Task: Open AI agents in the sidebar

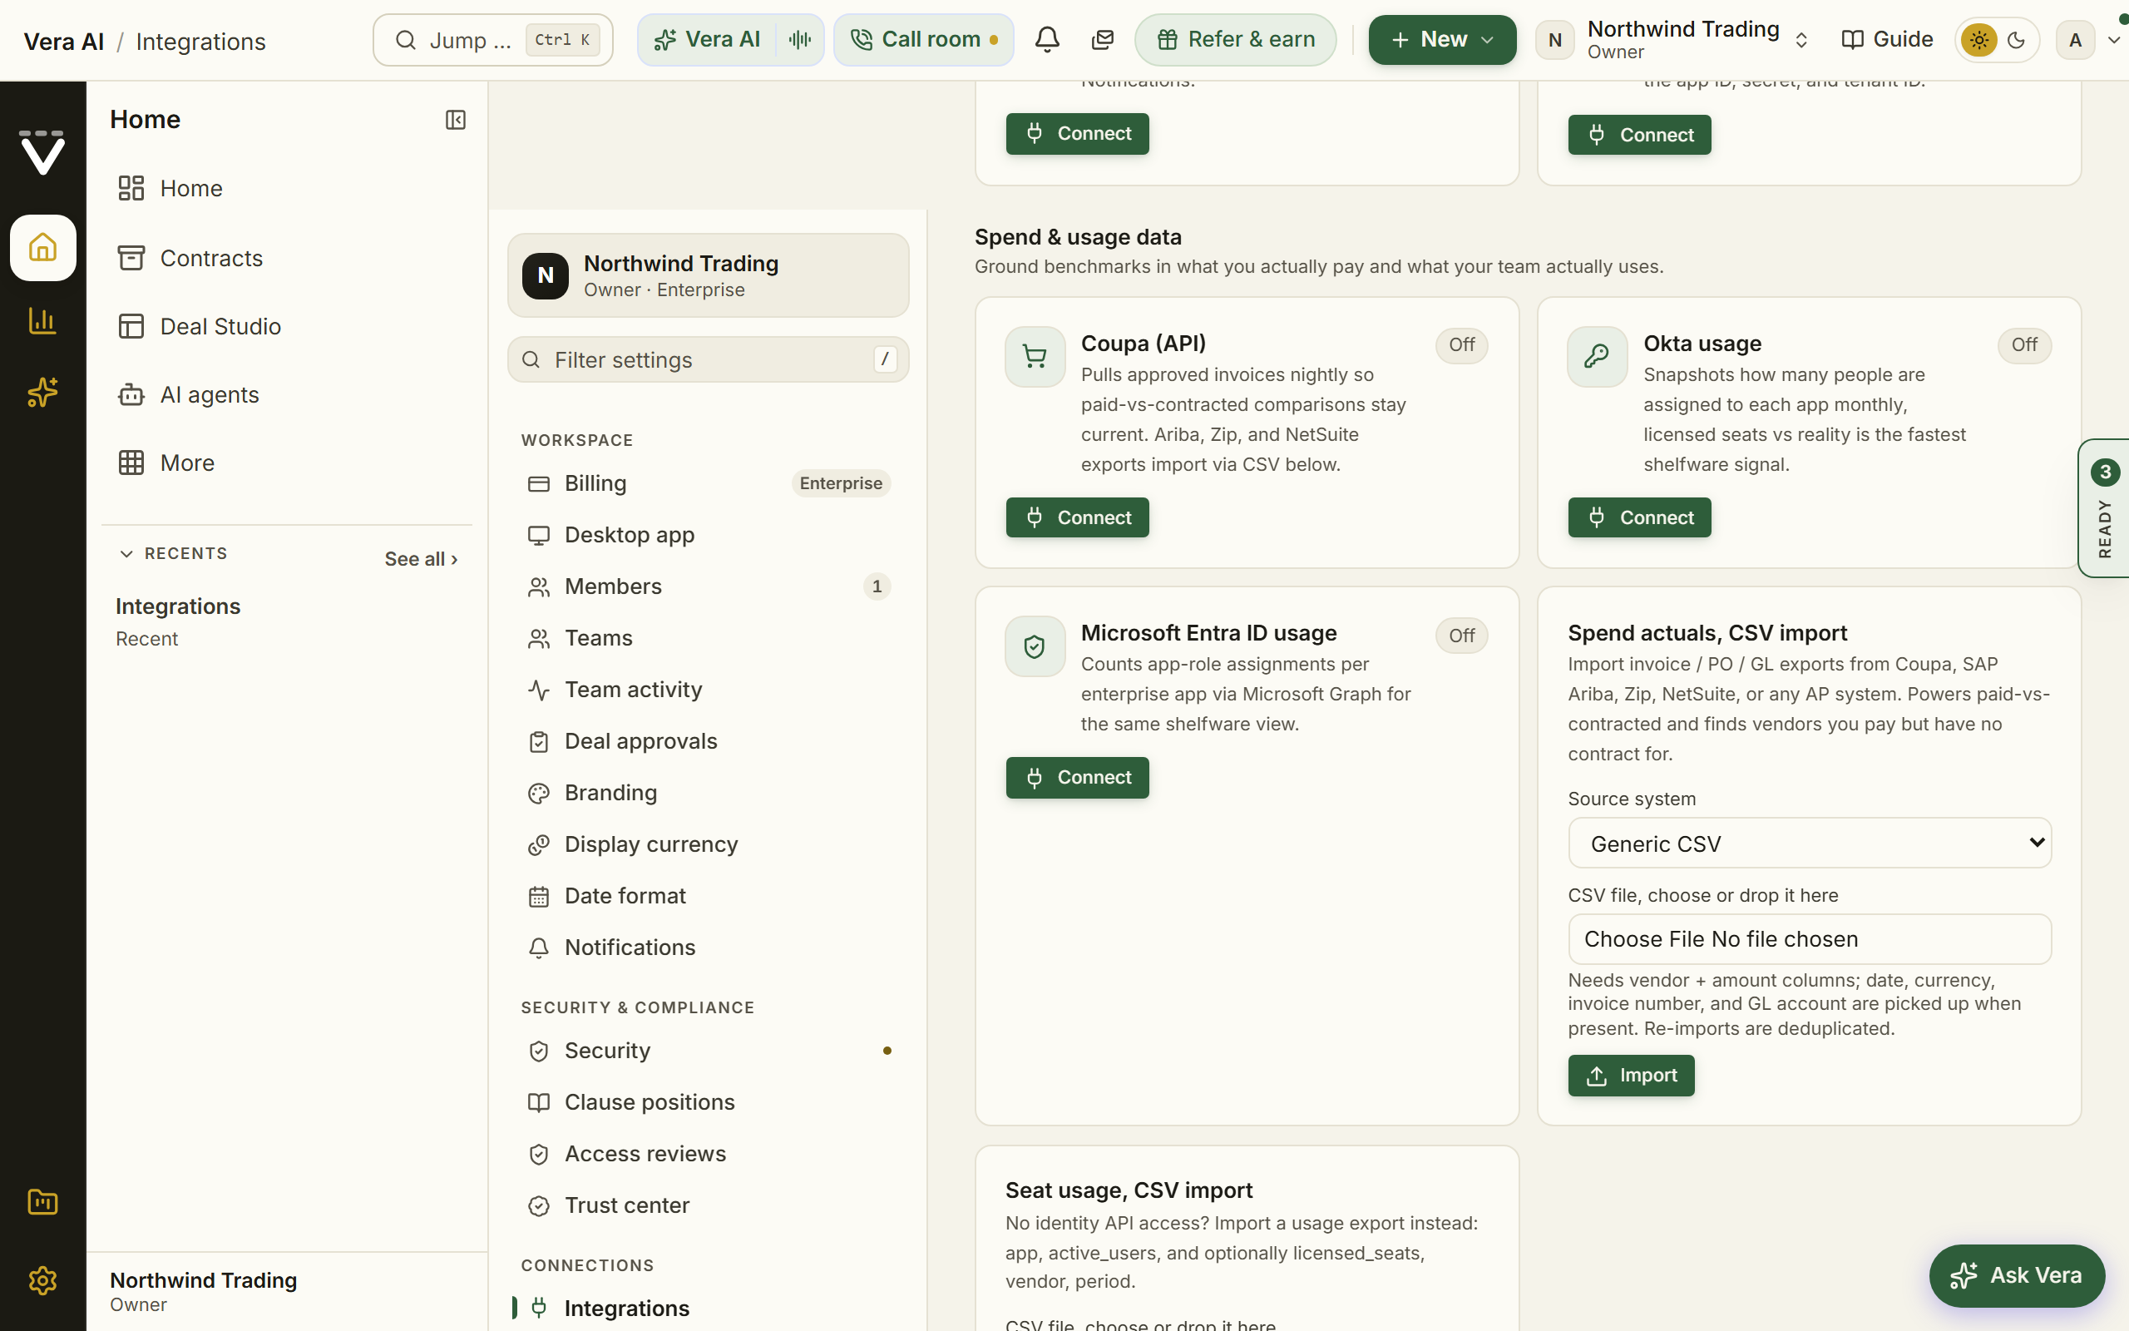Action: click(x=286, y=395)
